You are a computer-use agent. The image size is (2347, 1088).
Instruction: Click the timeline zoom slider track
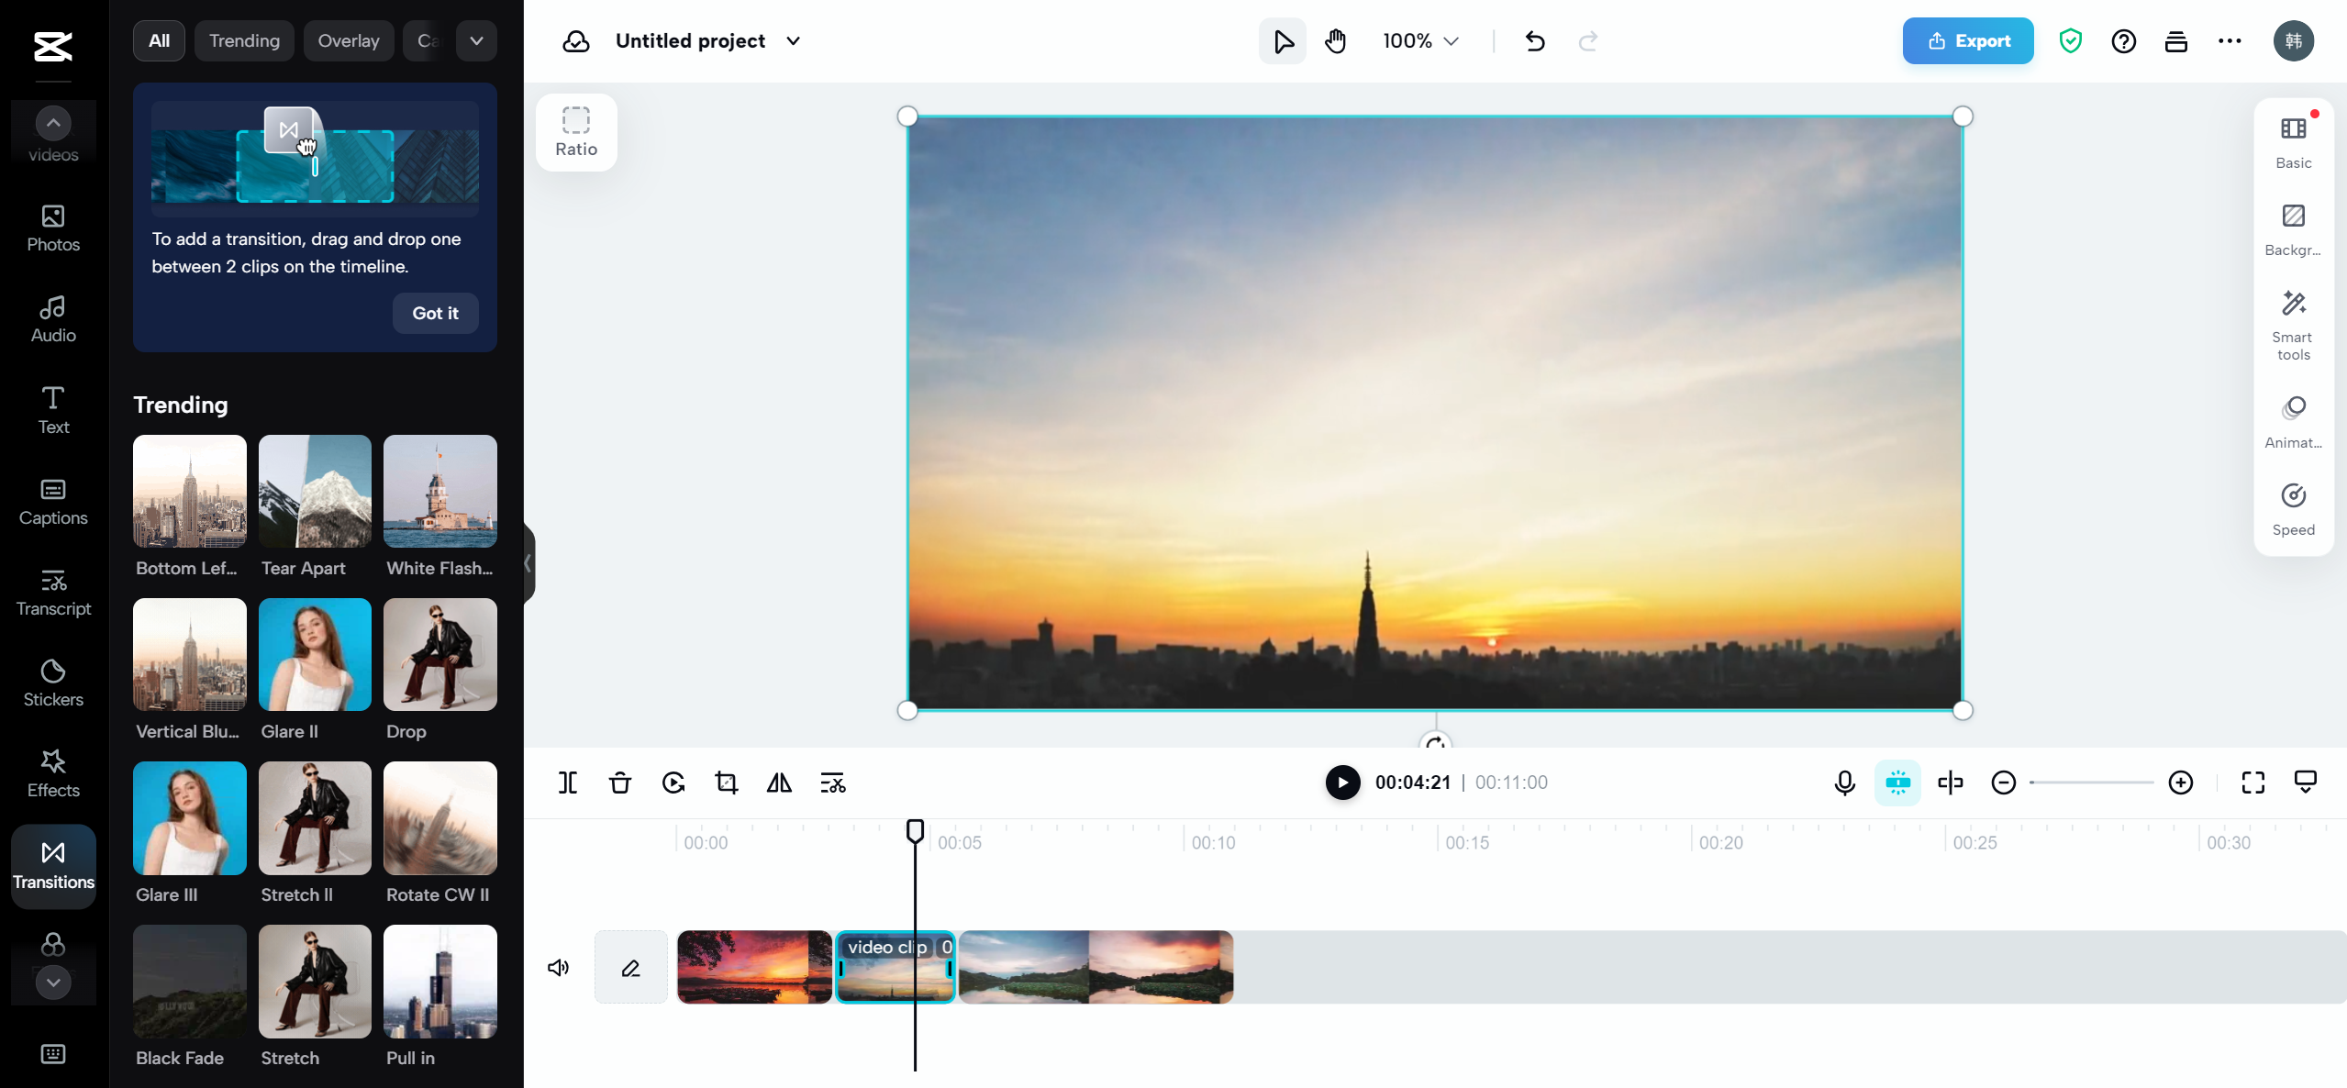(2092, 783)
